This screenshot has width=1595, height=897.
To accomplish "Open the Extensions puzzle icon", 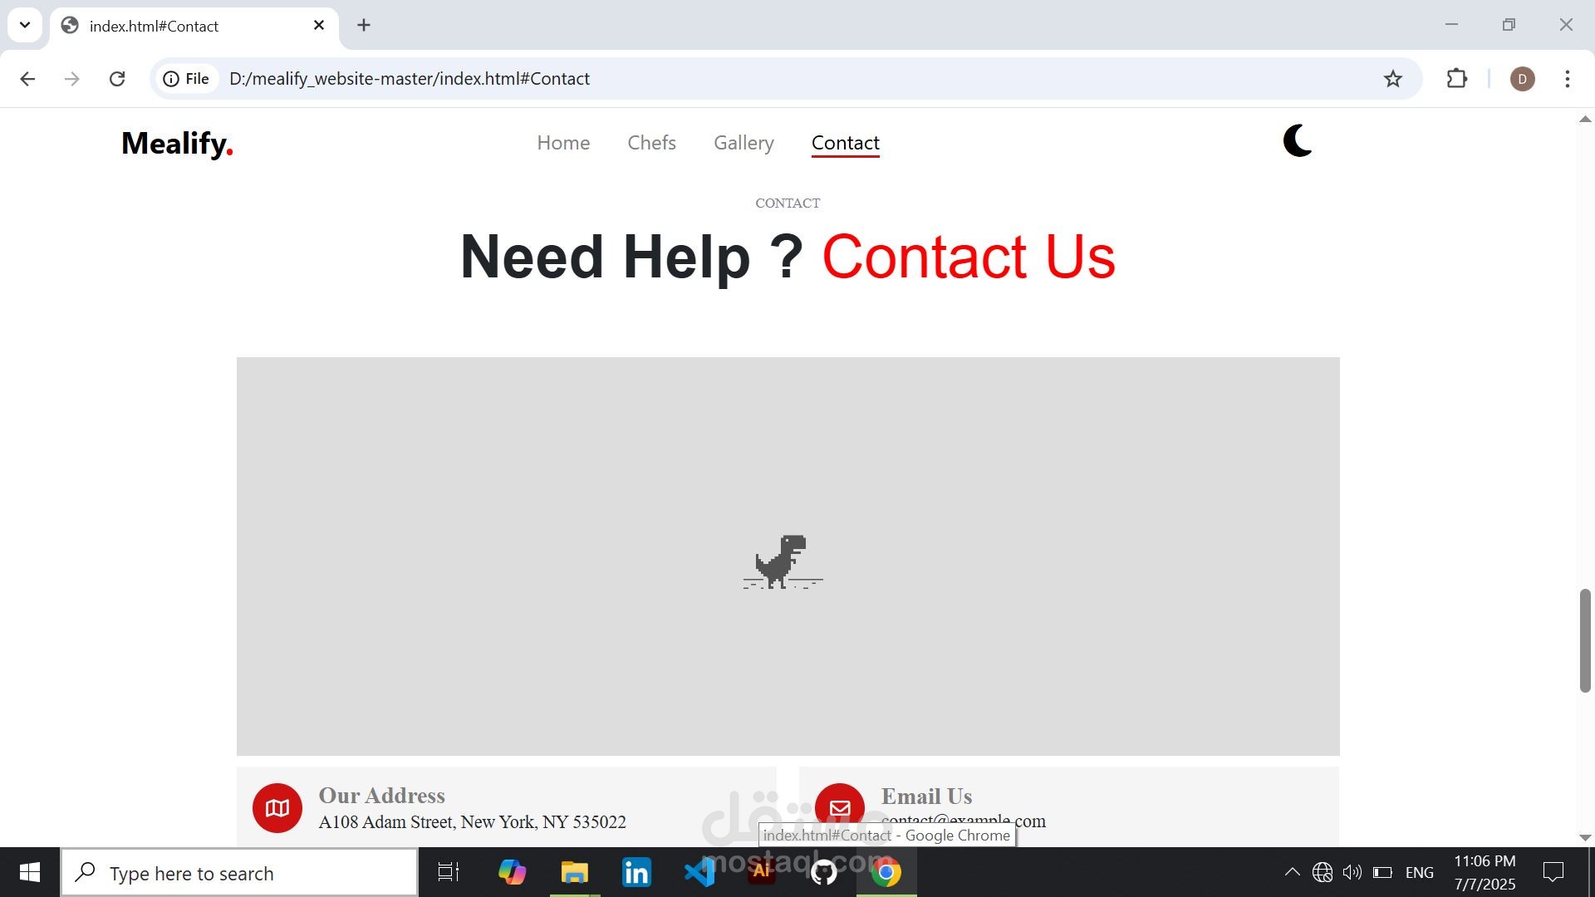I will click(1456, 79).
